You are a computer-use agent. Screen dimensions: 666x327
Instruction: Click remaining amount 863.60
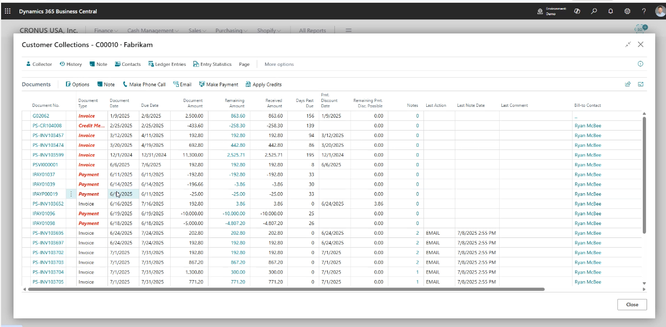click(238, 116)
